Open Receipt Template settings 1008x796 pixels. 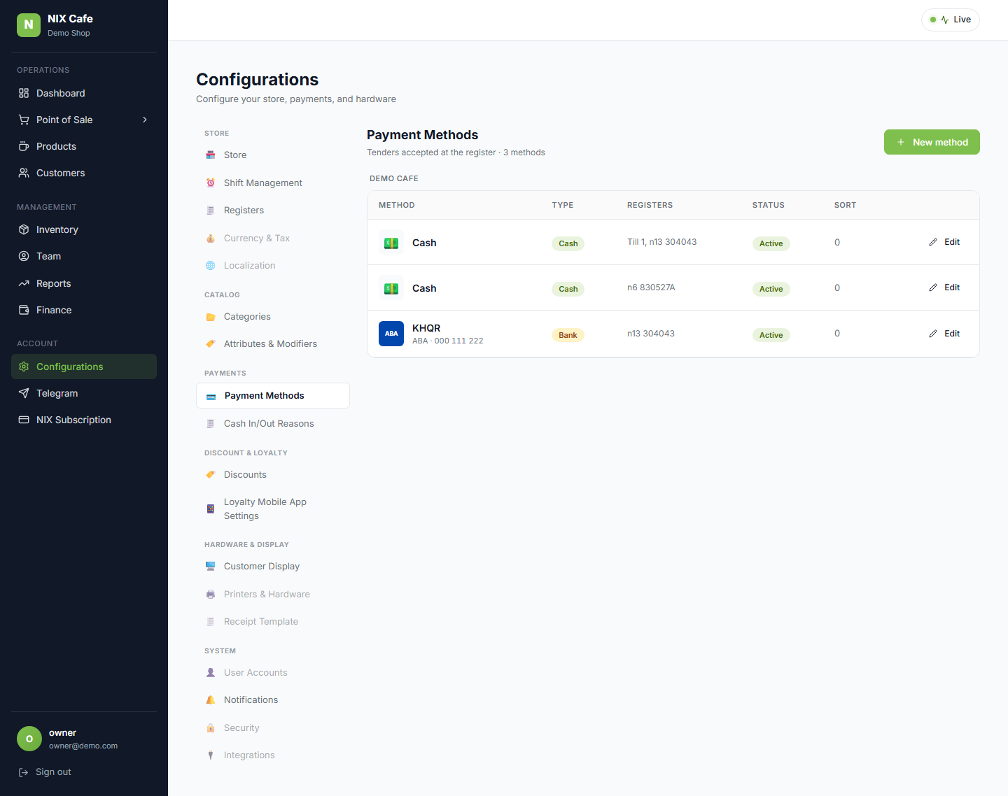[x=273, y=622]
